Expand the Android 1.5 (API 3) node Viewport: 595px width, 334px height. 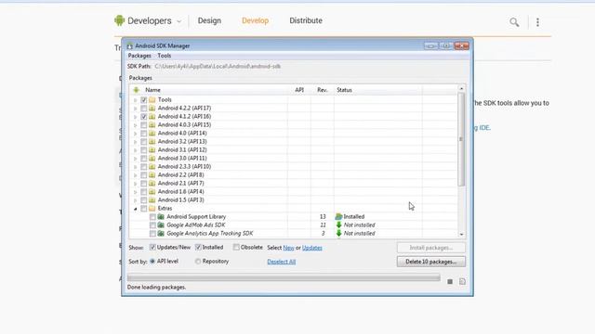pyautogui.click(x=135, y=200)
